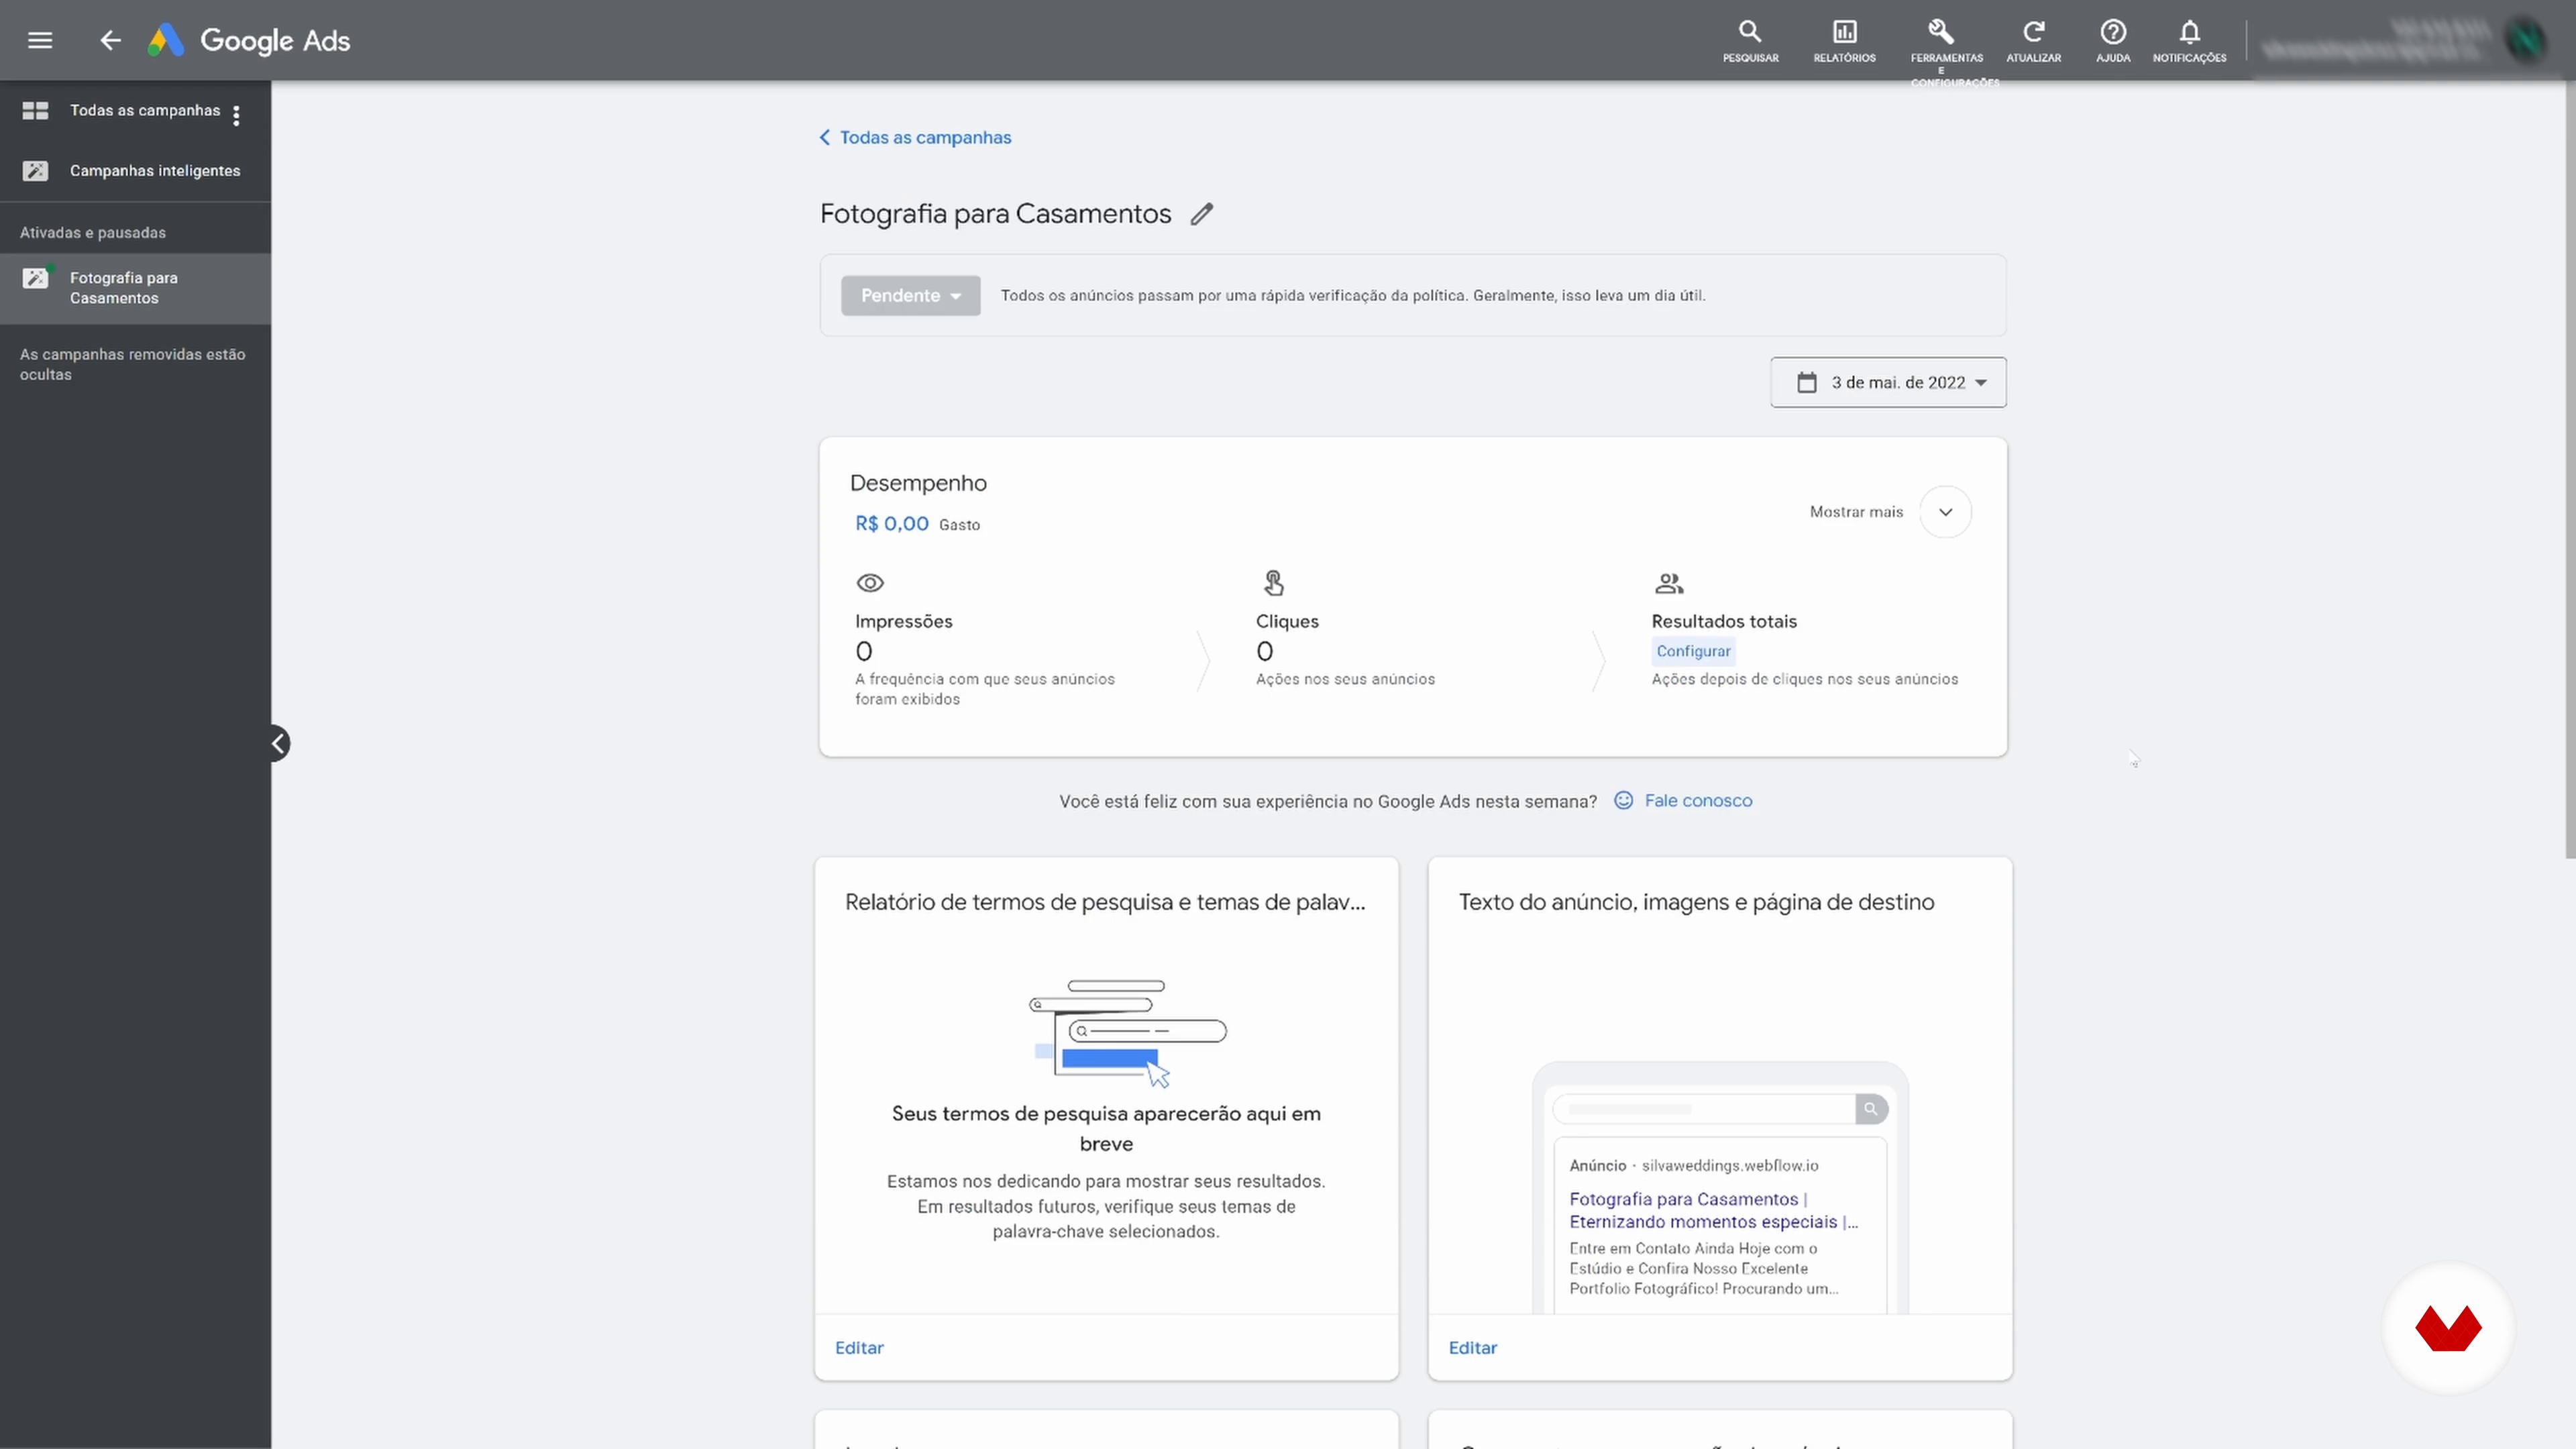Click magnifier icon in ad preview phone
This screenshot has width=2576, height=1449.
[1870, 1108]
